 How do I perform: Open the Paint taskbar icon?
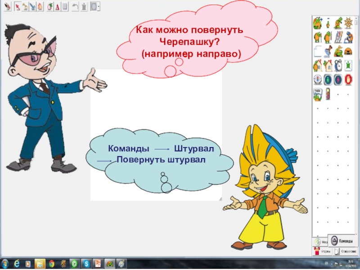[x=121, y=264]
